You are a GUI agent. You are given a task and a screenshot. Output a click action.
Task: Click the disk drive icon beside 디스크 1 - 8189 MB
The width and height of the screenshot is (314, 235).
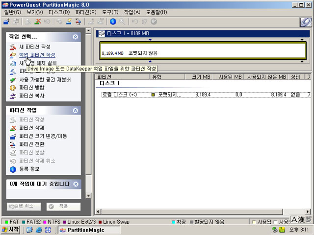coord(102,34)
